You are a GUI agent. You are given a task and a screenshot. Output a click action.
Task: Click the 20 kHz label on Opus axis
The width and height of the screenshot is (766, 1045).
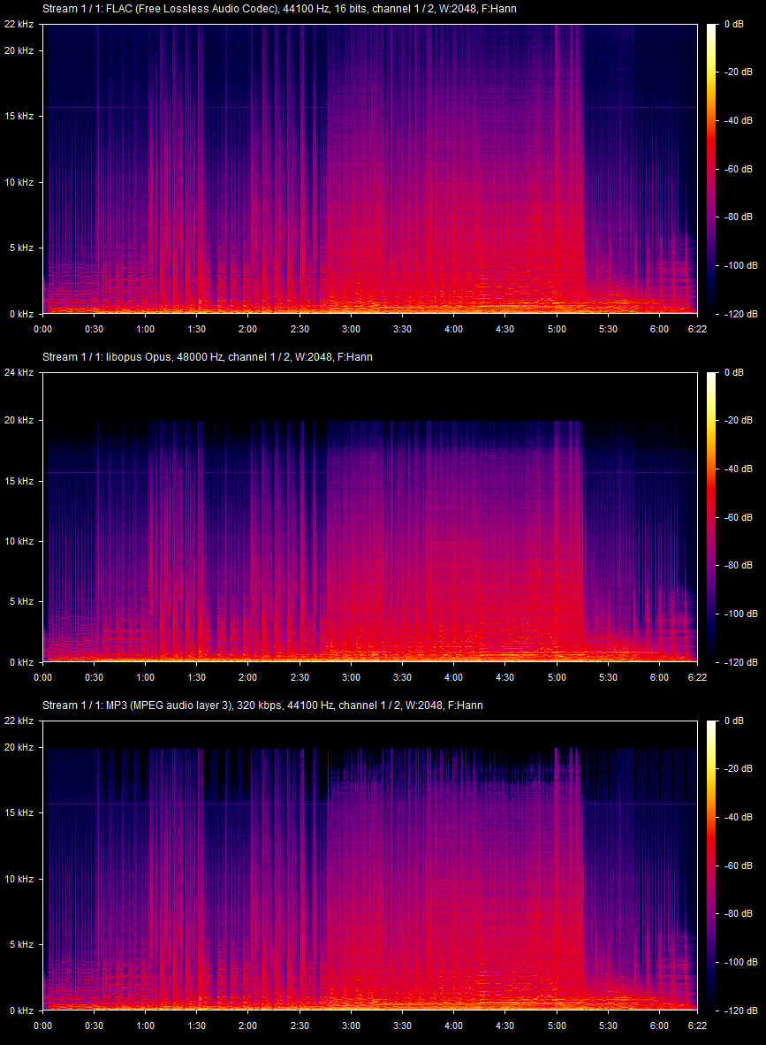[x=19, y=421]
